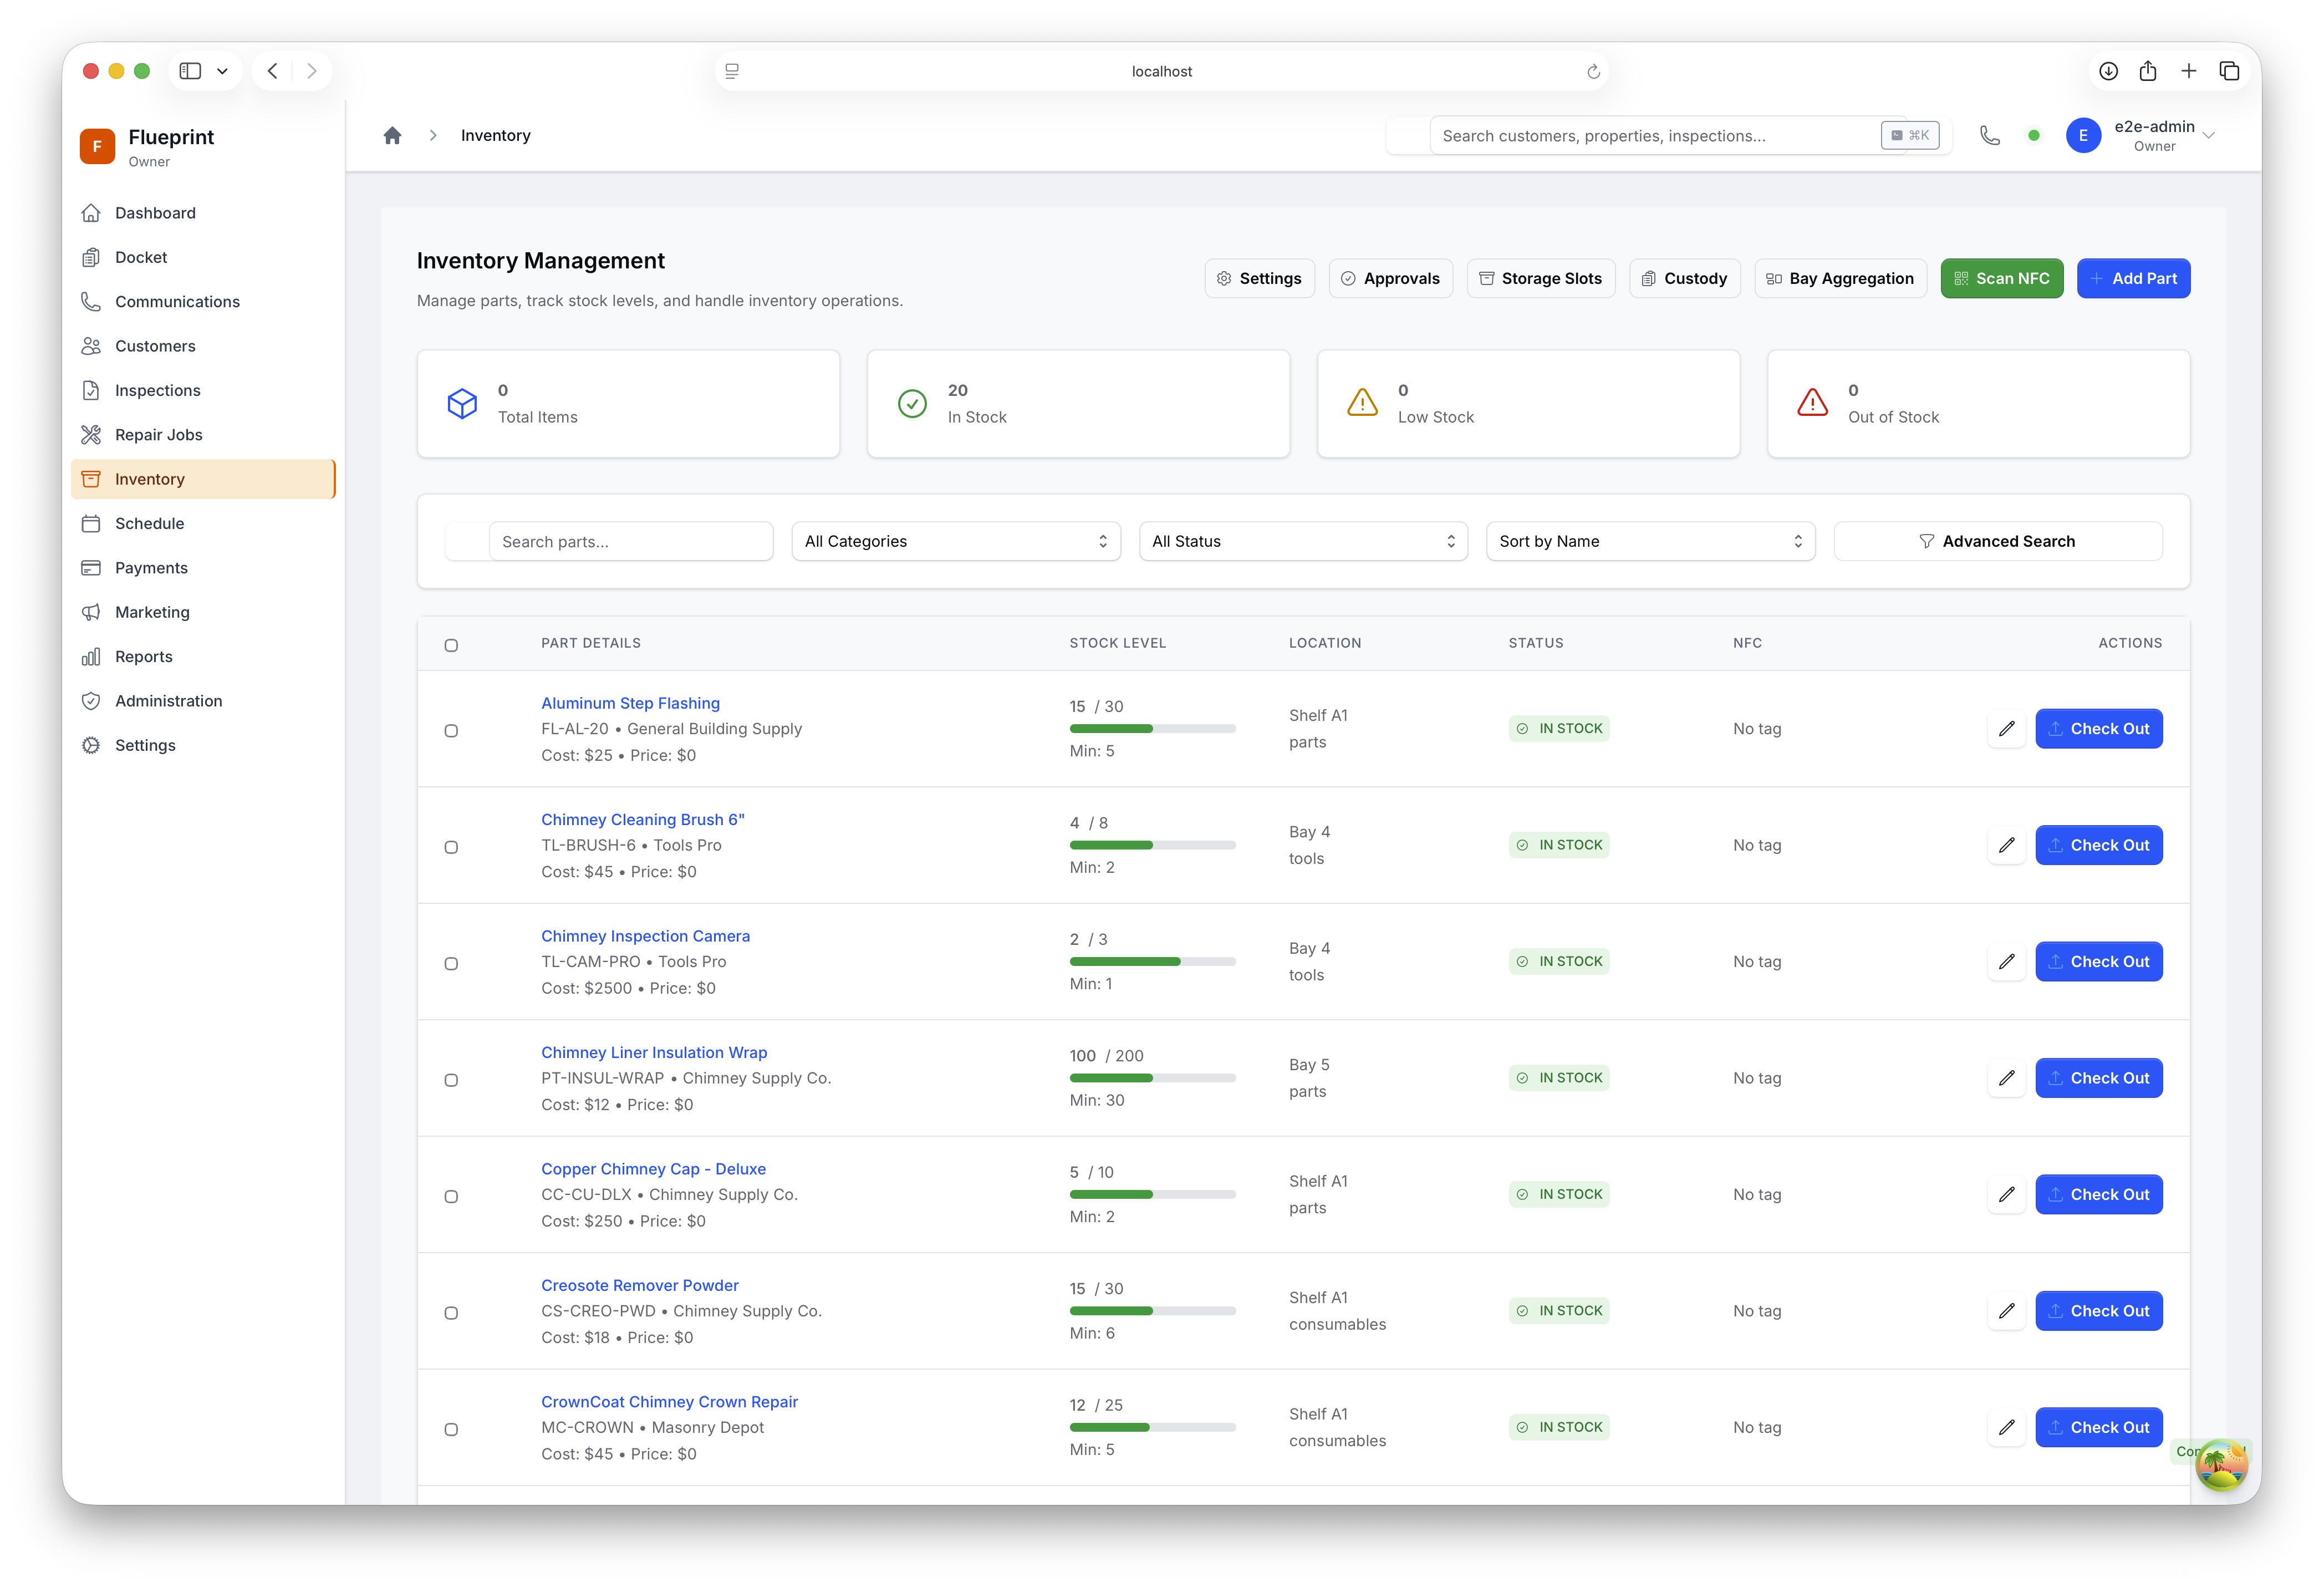2324x1587 pixels.
Task: Reload the page with refresh icon
Action: tap(1593, 71)
